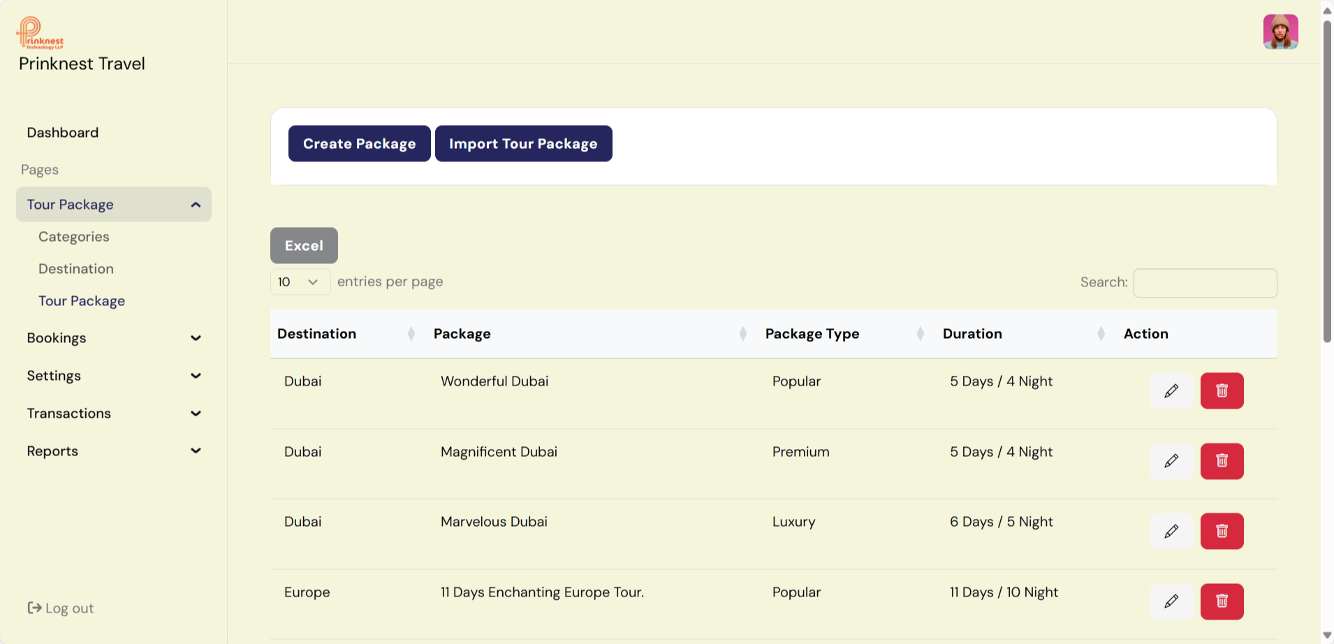Screen dimensions: 1334x644
Task: Edit the Magnificent Dubai package
Action: coord(1171,461)
